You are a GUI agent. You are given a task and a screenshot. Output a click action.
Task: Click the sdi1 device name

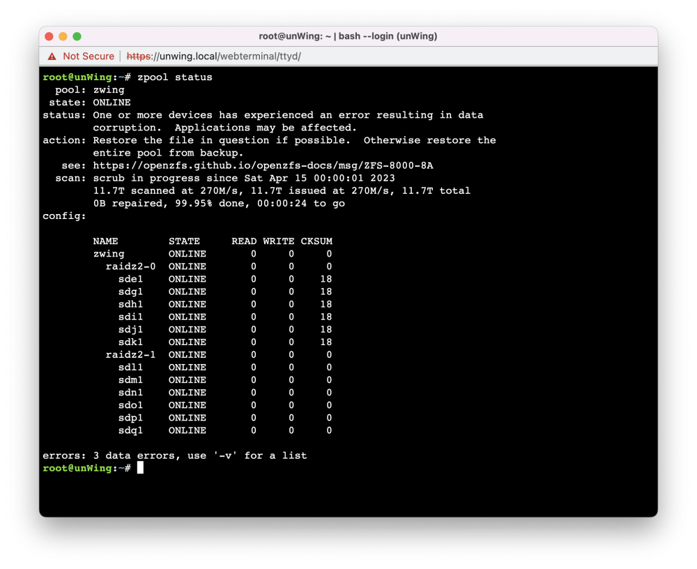131,317
